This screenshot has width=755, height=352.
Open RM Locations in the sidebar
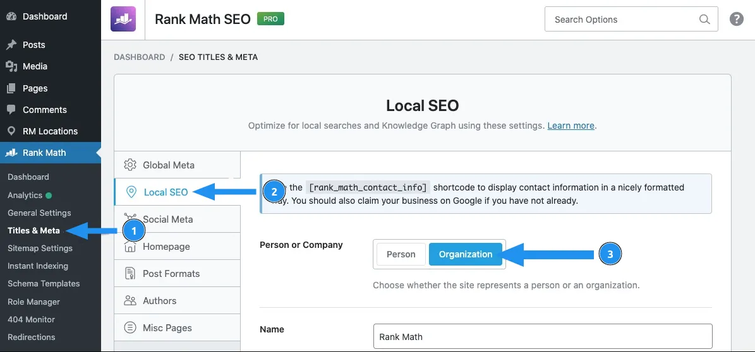51,131
